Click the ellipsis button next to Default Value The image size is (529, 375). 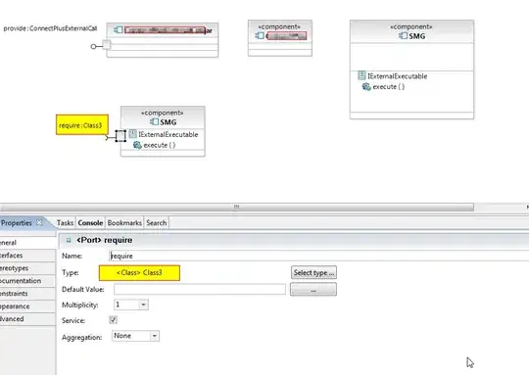point(313,290)
